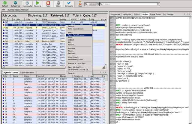Image resolution: width=192 pixels, height=124 pixels.
Task: Choose Unblock in the context menu
Action: 79,40
